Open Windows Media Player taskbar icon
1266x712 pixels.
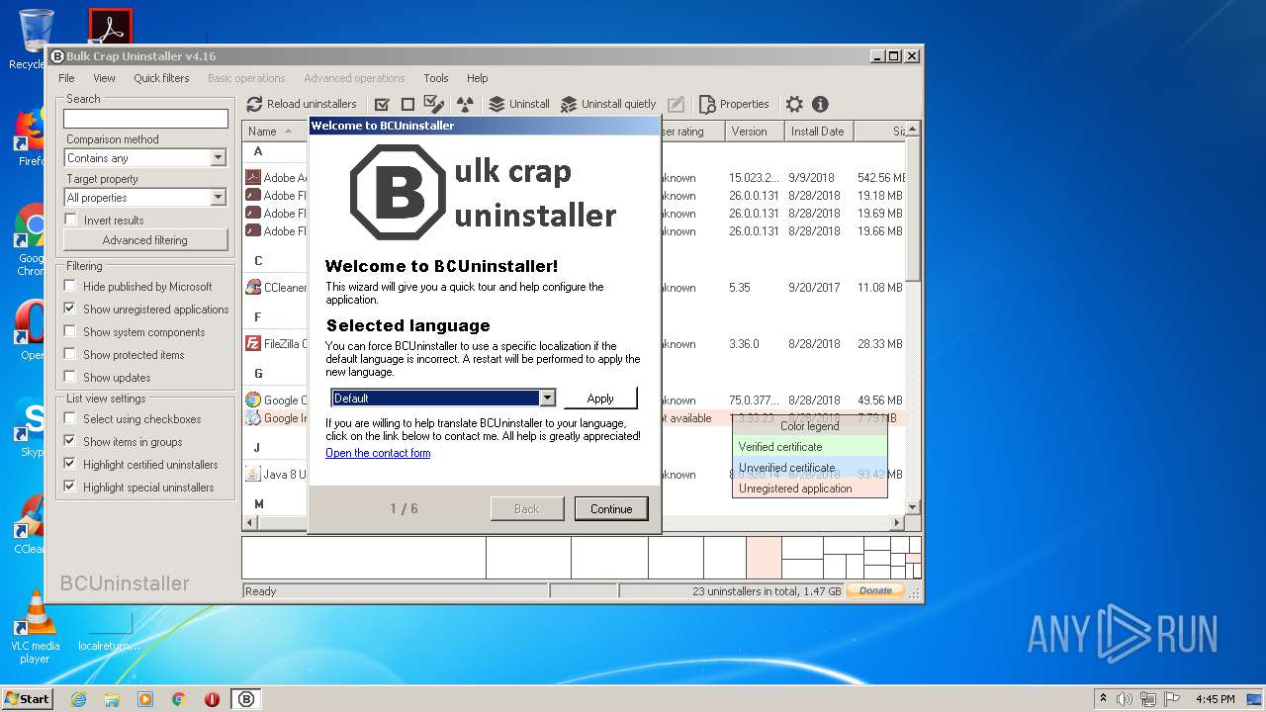[145, 699]
